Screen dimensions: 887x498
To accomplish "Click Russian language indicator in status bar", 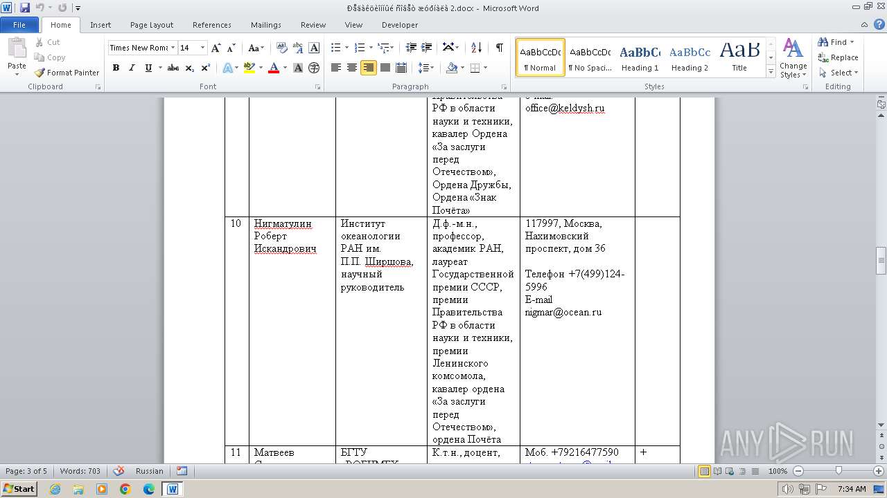I will click(150, 471).
